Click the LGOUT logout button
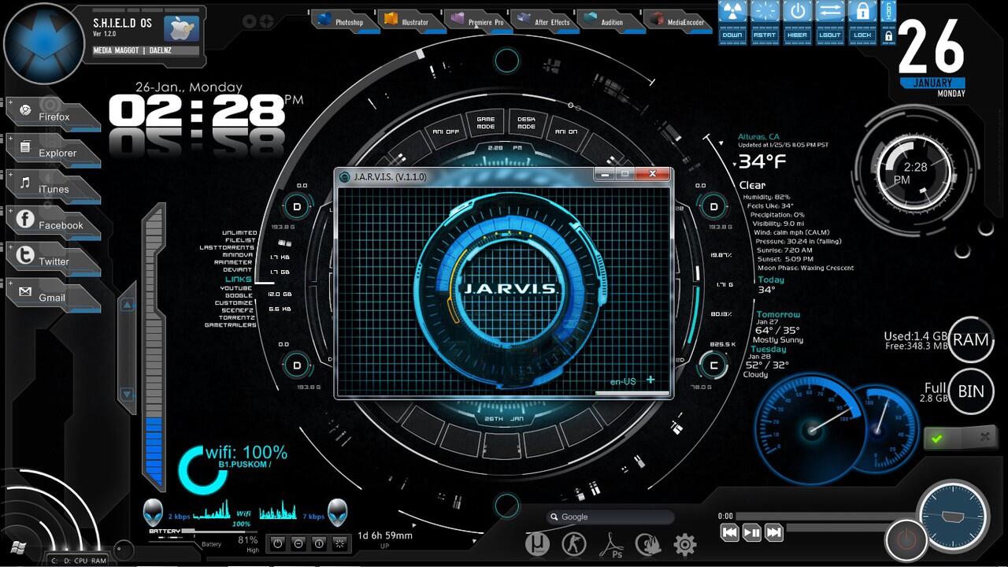The height and width of the screenshot is (567, 1008). click(x=830, y=35)
